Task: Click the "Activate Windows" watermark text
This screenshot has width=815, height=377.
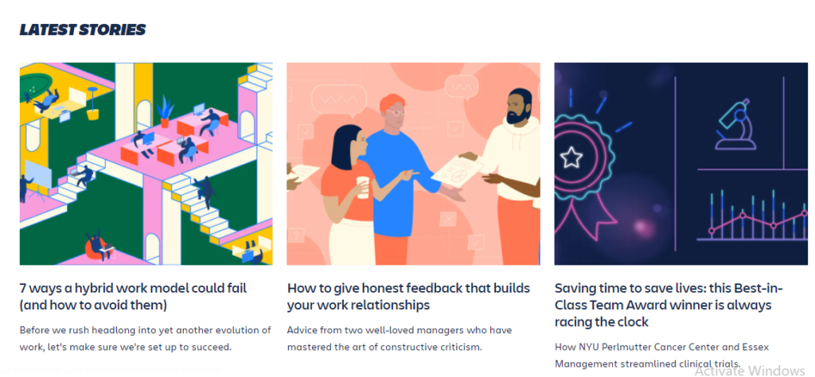Action: click(x=749, y=371)
